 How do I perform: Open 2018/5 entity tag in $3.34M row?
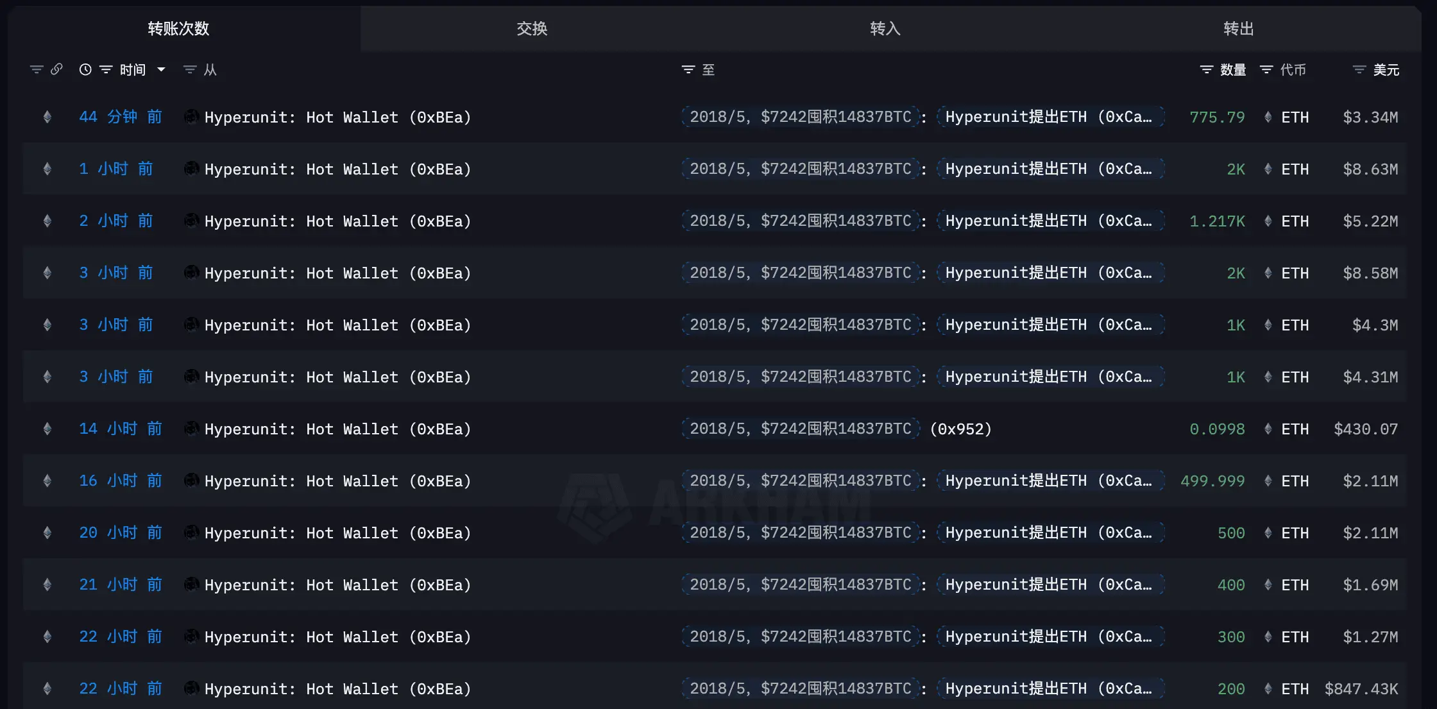800,117
